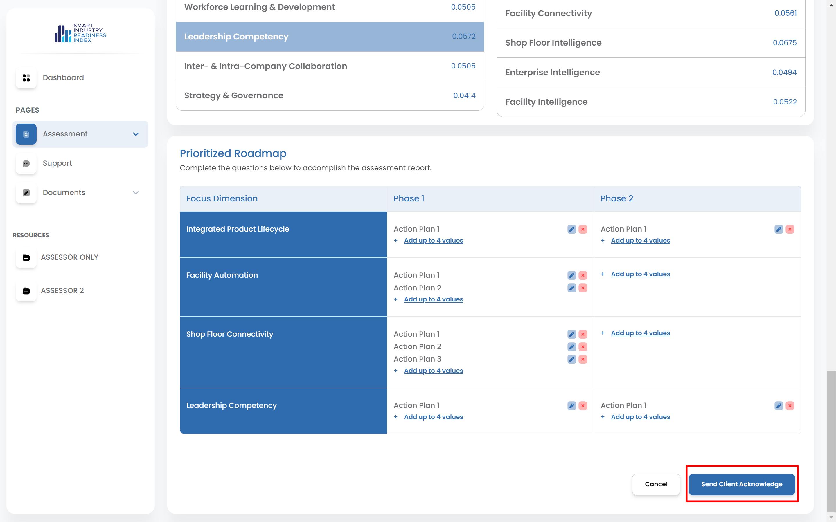Viewport: 836px width, 522px height.
Task: Click Send Client Acknowledge button
Action: (741, 484)
